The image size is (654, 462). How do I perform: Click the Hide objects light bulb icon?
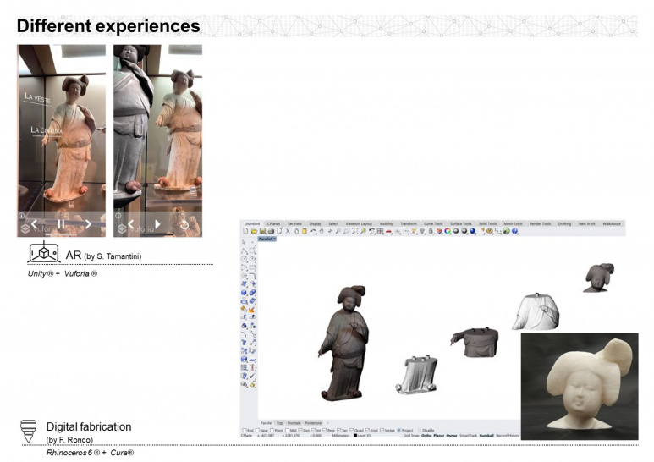(x=422, y=231)
